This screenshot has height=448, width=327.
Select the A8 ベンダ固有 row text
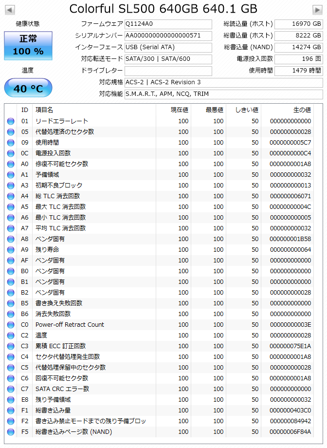click(x=50, y=239)
